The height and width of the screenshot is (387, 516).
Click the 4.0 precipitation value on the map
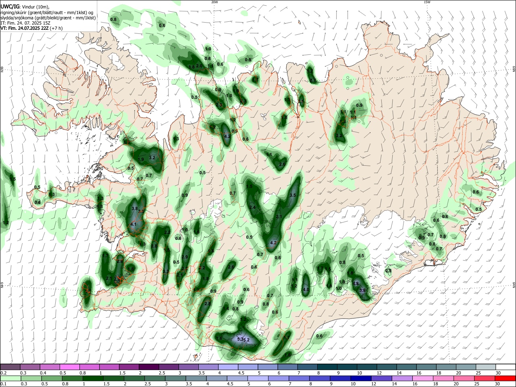click(x=306, y=289)
